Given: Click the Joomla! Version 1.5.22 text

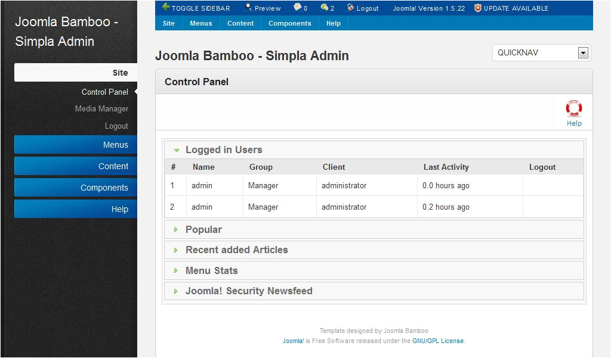Looking at the screenshot, I should [x=428, y=8].
